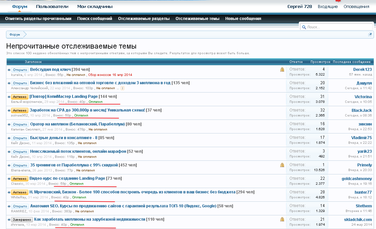The height and width of the screenshot is (229, 376).
Task: Open Входящие messages
Action: pos(328,7)
